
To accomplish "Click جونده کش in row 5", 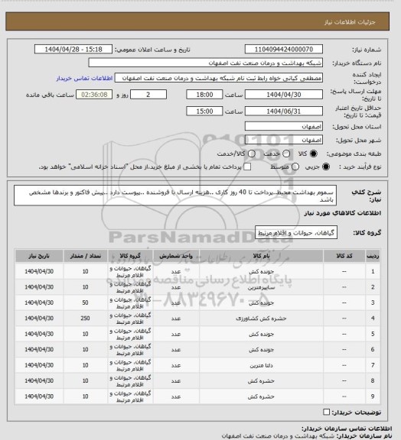I will (261, 334).
